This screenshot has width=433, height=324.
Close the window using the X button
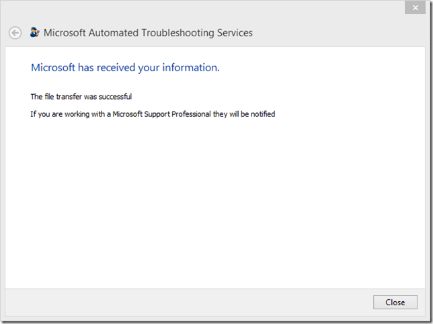(x=414, y=7)
